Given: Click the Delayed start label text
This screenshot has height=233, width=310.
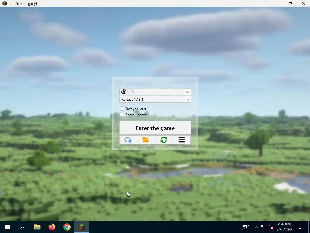Looking at the screenshot, I should coord(136,109).
